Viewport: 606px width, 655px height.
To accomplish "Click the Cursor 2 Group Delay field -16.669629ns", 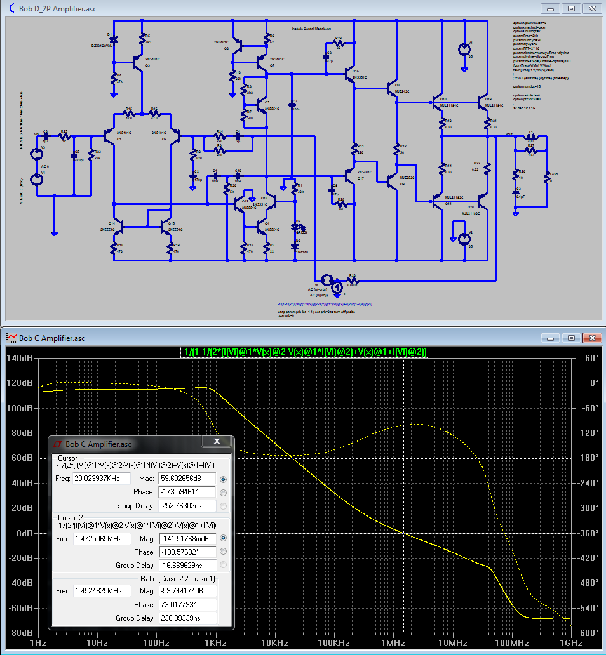I will 188,566.
